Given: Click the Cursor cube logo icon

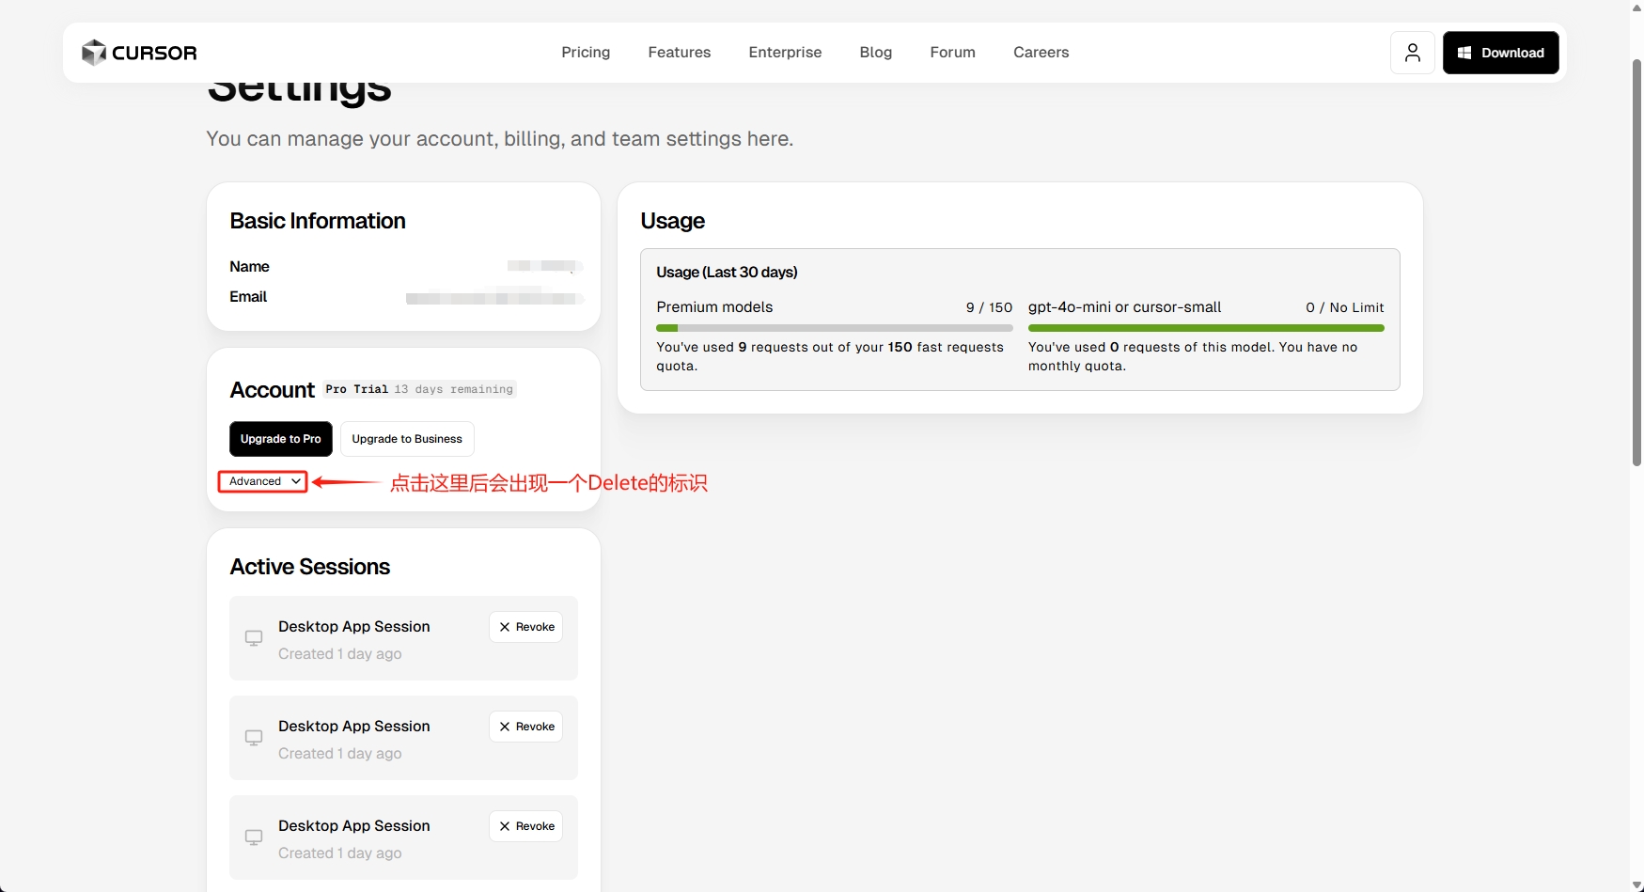Looking at the screenshot, I should click(x=93, y=53).
